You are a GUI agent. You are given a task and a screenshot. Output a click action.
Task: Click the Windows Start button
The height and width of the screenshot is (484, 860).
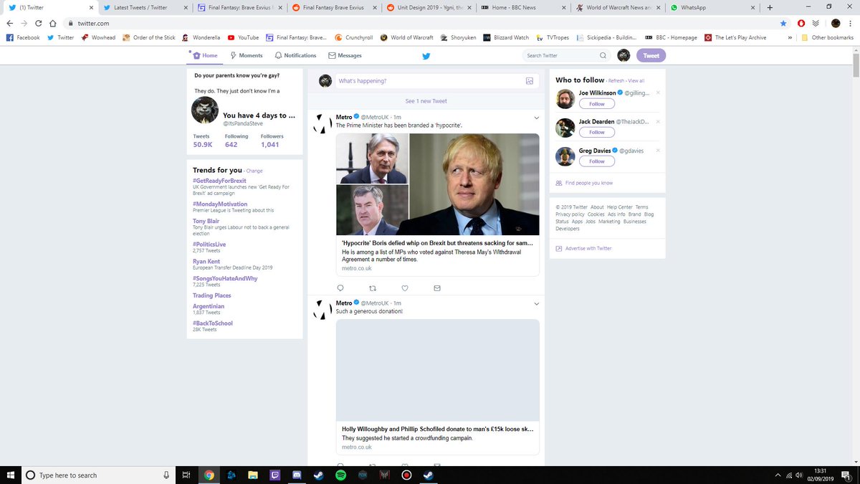(x=10, y=475)
